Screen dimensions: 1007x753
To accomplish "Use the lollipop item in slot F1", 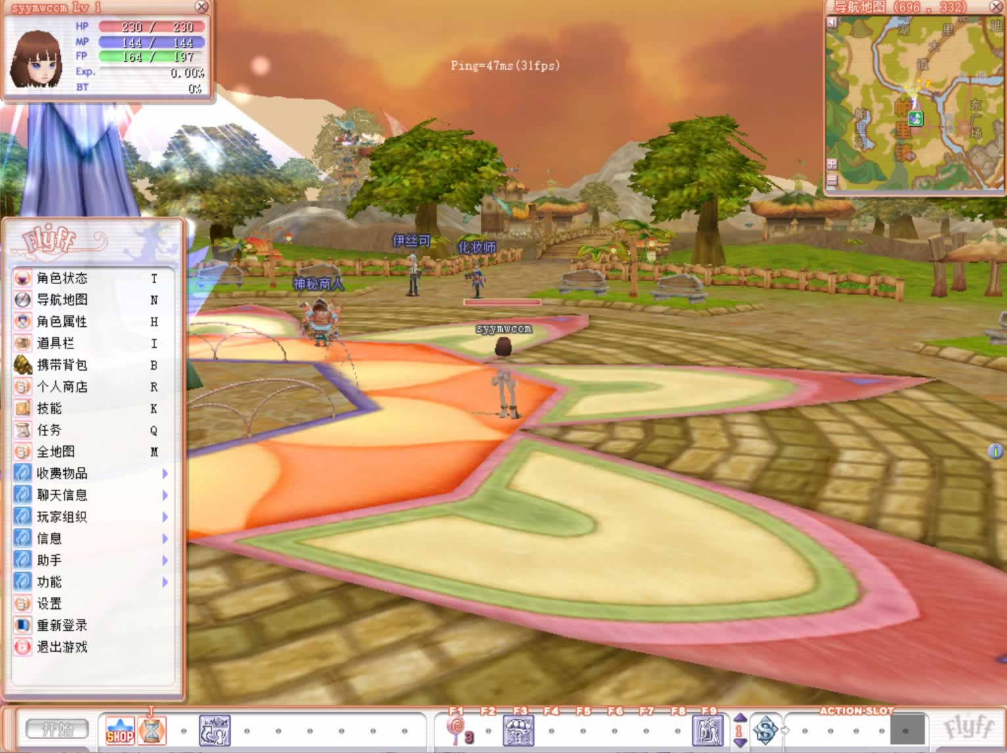I will 456,731.
